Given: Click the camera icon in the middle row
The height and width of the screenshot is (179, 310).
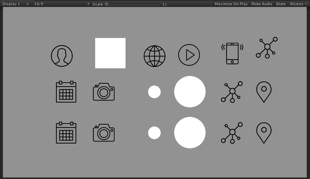Looking at the screenshot, I should tap(104, 92).
